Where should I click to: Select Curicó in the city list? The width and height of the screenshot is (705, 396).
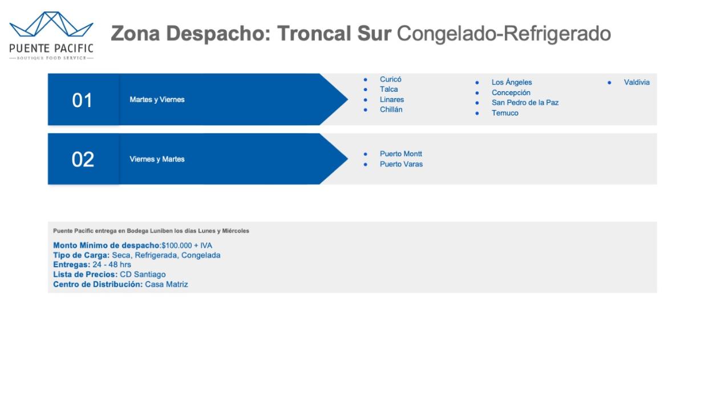click(391, 79)
